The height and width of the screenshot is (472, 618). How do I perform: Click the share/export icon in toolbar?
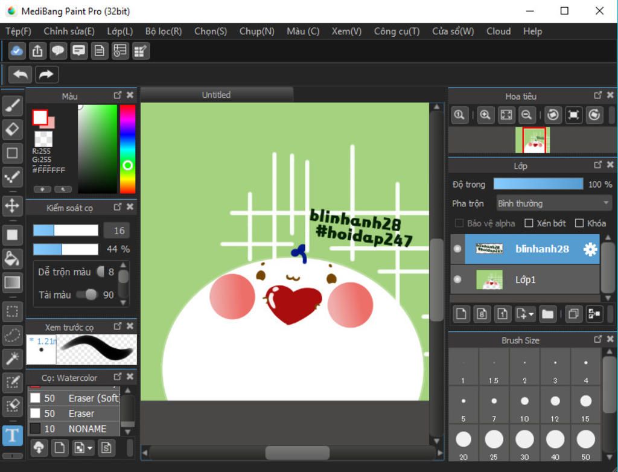point(37,51)
